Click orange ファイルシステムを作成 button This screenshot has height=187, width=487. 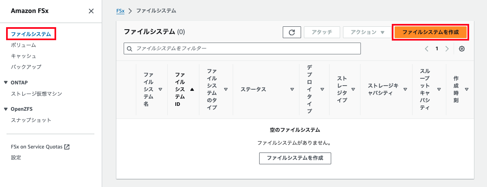click(x=430, y=32)
